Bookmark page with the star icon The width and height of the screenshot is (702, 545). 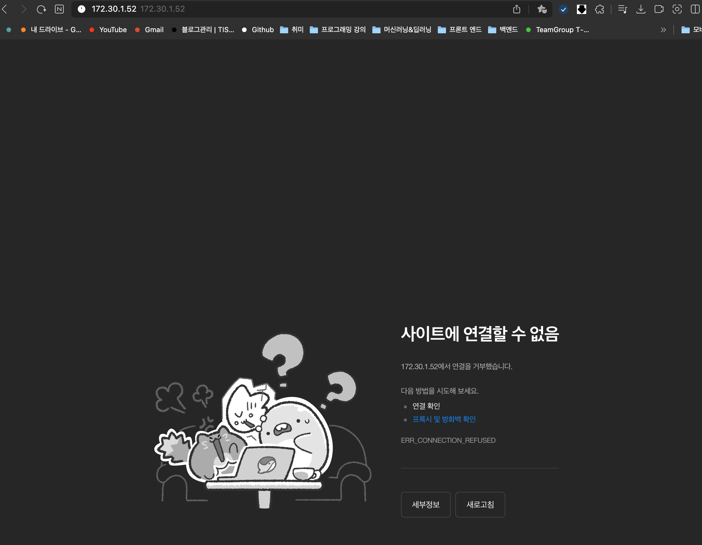(x=542, y=9)
